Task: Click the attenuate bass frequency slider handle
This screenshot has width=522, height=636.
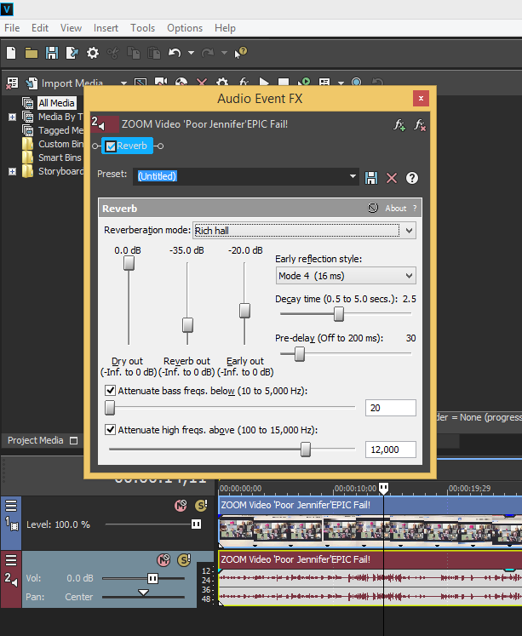Action: (110, 408)
